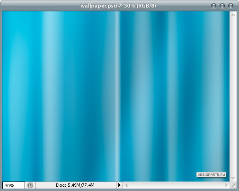Viewport: 239px width, 191px height.
Task: Click the Doc: 5,49M/77,4M status text
Action: pos(75,185)
